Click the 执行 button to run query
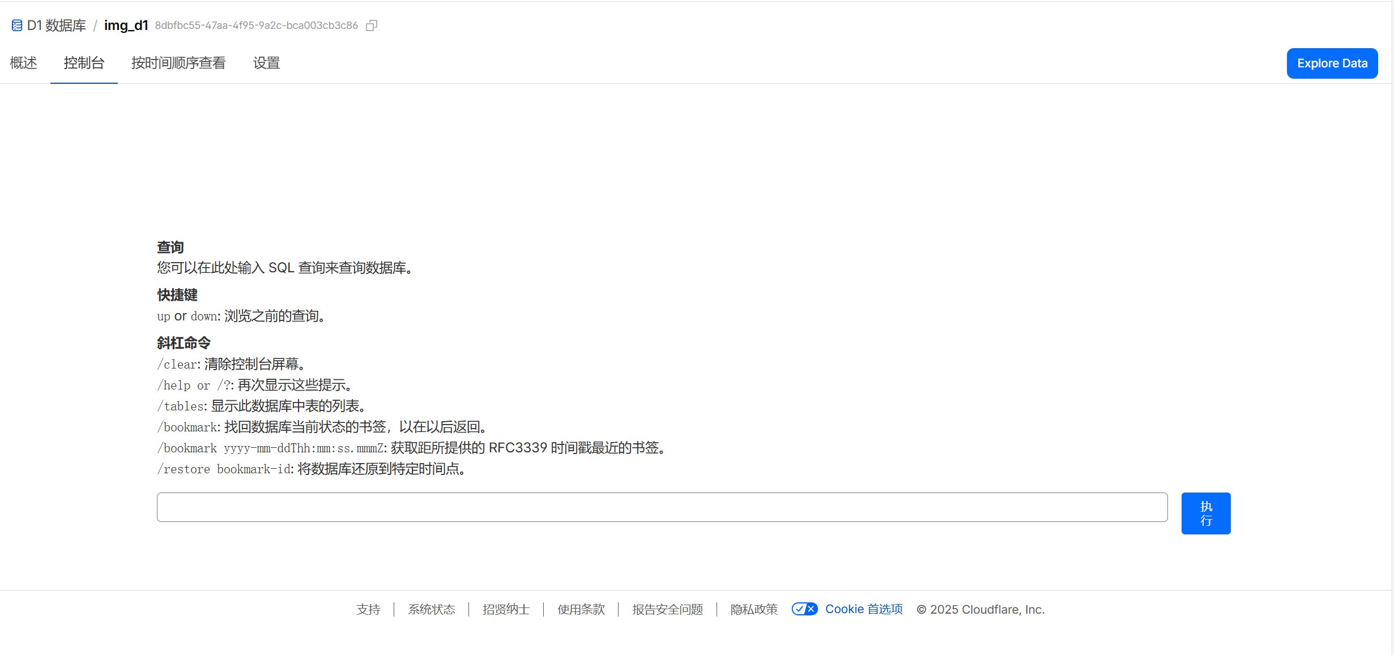The image size is (1394, 655). tap(1205, 513)
